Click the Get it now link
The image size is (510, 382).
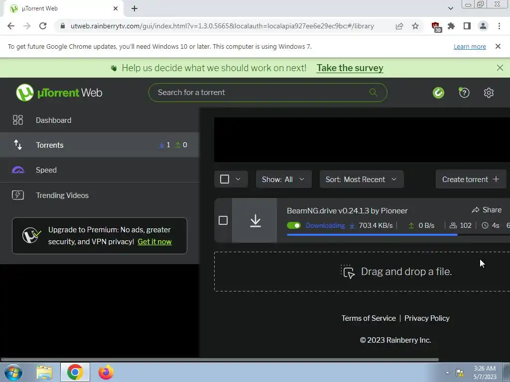coord(154,242)
